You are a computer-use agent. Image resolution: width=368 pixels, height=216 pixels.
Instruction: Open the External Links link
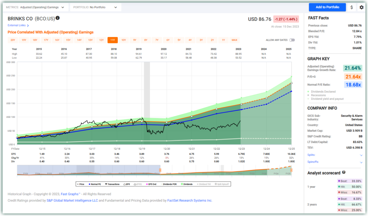(17, 26)
